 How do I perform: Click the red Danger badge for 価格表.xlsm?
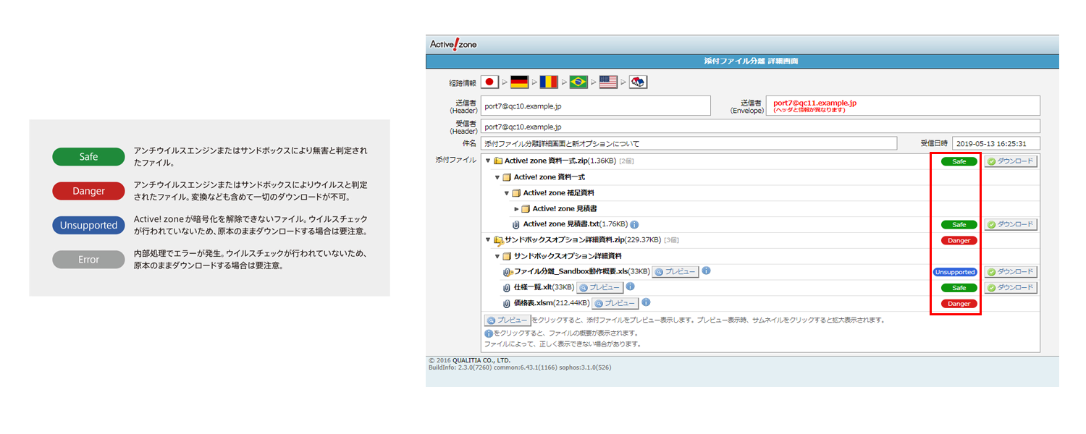coord(959,304)
